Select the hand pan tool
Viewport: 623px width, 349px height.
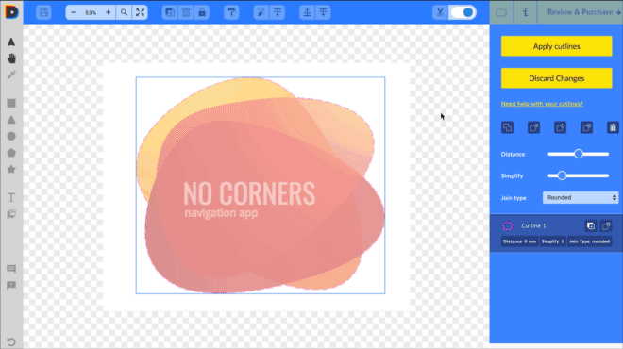(x=11, y=58)
